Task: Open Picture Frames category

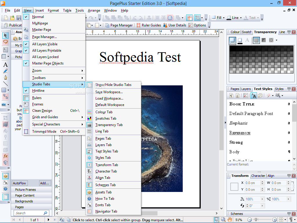Action: click(x=31, y=190)
